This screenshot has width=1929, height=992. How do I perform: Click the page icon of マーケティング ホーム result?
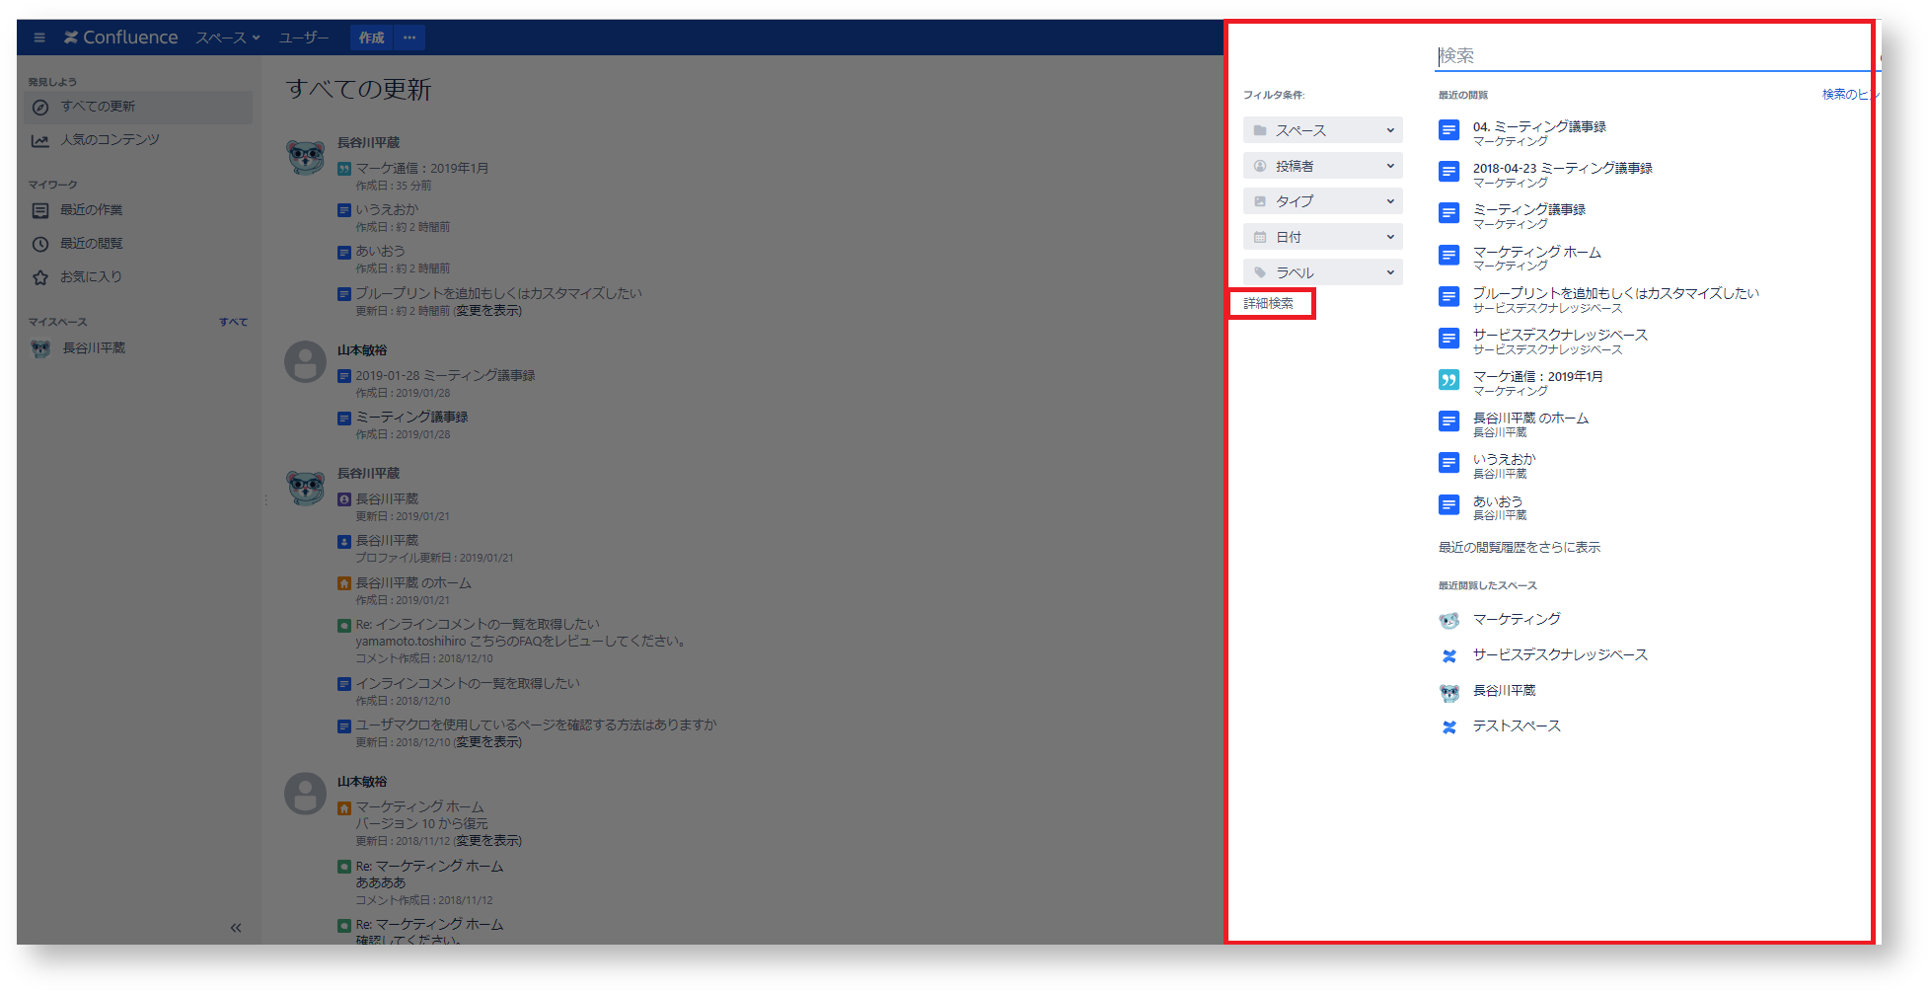click(1448, 256)
